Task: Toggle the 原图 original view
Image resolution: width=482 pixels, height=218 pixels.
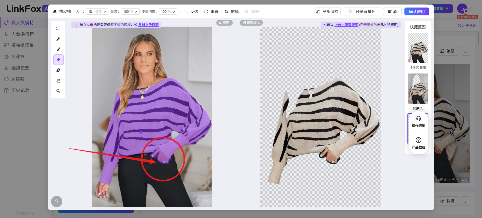Action: [x=224, y=23]
